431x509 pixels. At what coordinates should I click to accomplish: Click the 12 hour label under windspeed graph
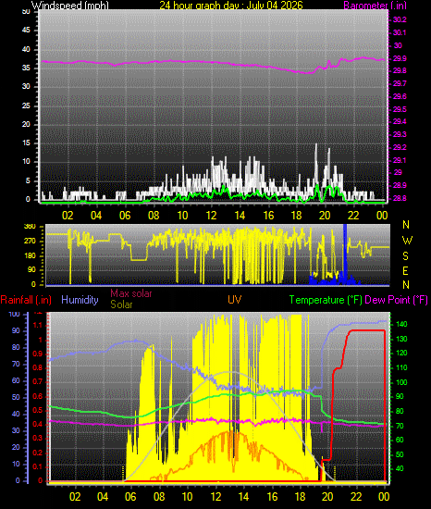coord(211,216)
